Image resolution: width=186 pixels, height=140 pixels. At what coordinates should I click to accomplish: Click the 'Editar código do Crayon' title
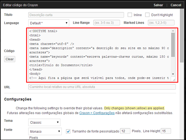click(20, 5)
